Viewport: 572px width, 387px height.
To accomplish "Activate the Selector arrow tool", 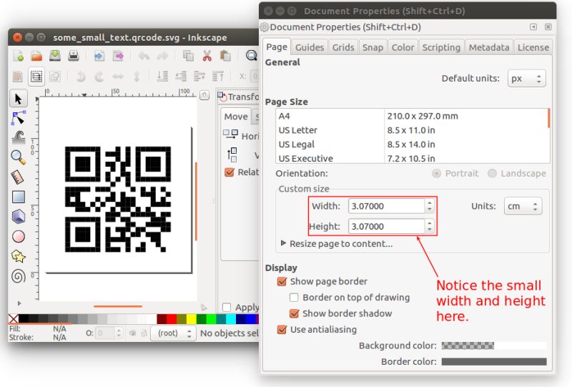I will pos(19,99).
